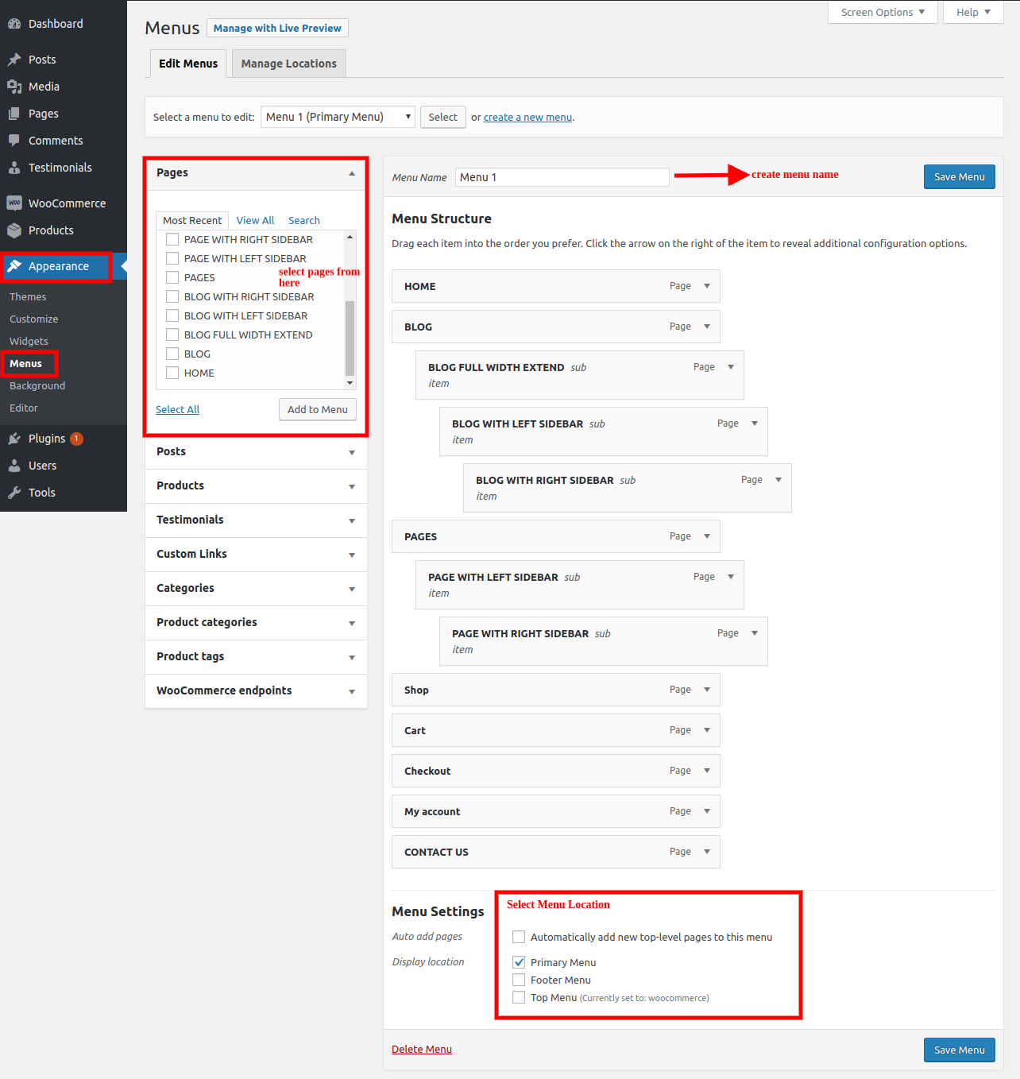Enable Footer Menu display location checkbox
Screen dimensions: 1020x1079
[x=519, y=980]
